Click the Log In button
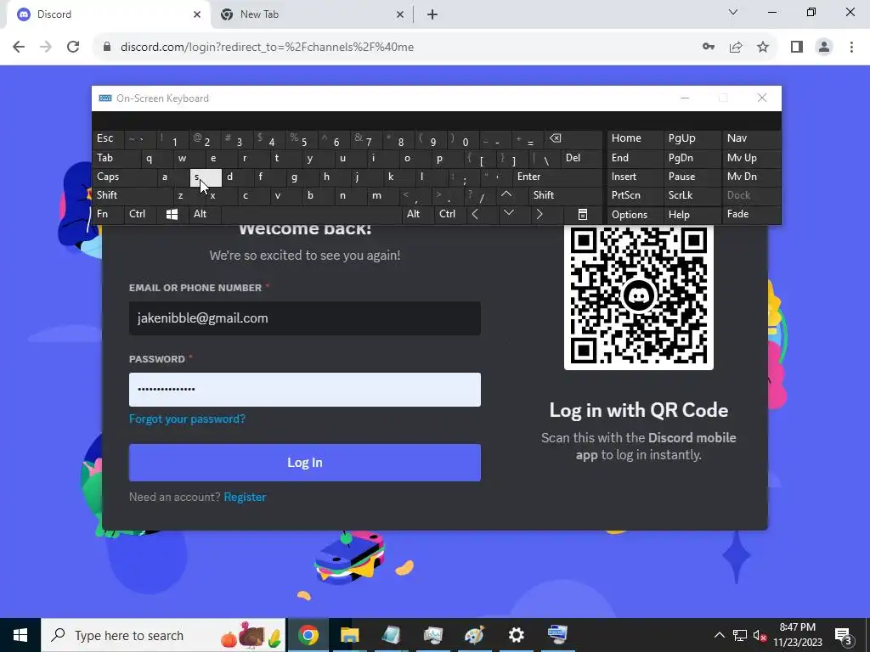Viewport: 870px width, 652px height. pyautogui.click(x=305, y=463)
